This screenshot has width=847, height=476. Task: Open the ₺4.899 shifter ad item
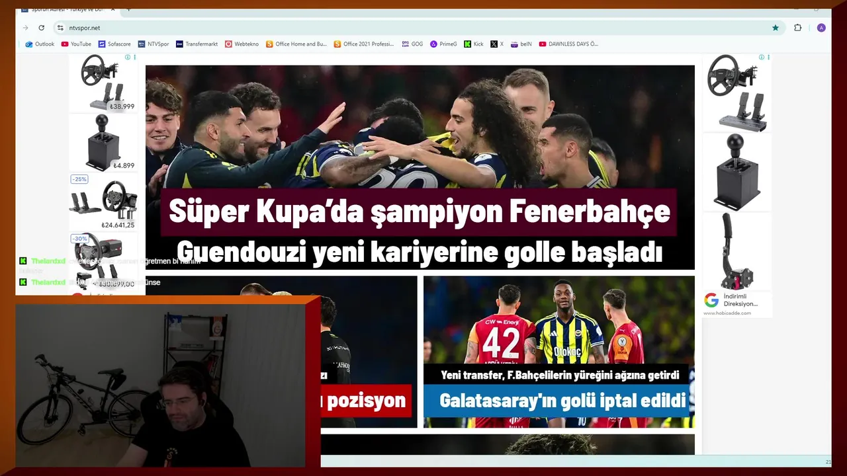pos(103,142)
